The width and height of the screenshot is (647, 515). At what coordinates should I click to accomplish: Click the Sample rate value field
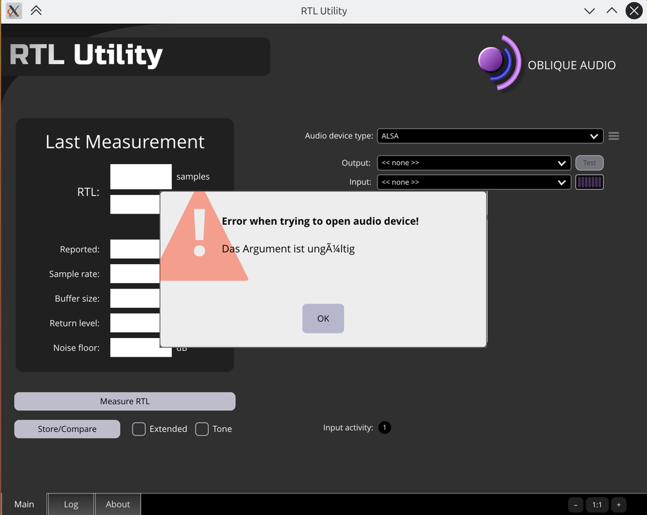(135, 274)
